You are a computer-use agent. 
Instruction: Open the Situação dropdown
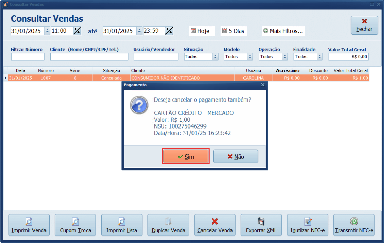215,57
